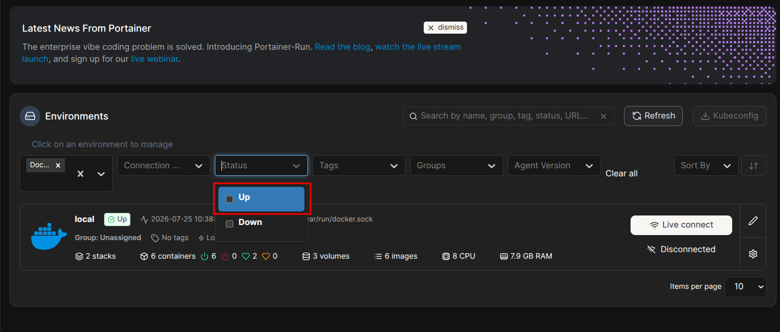Open the Sort By dropdown
This screenshot has height=332, width=780.
(706, 165)
